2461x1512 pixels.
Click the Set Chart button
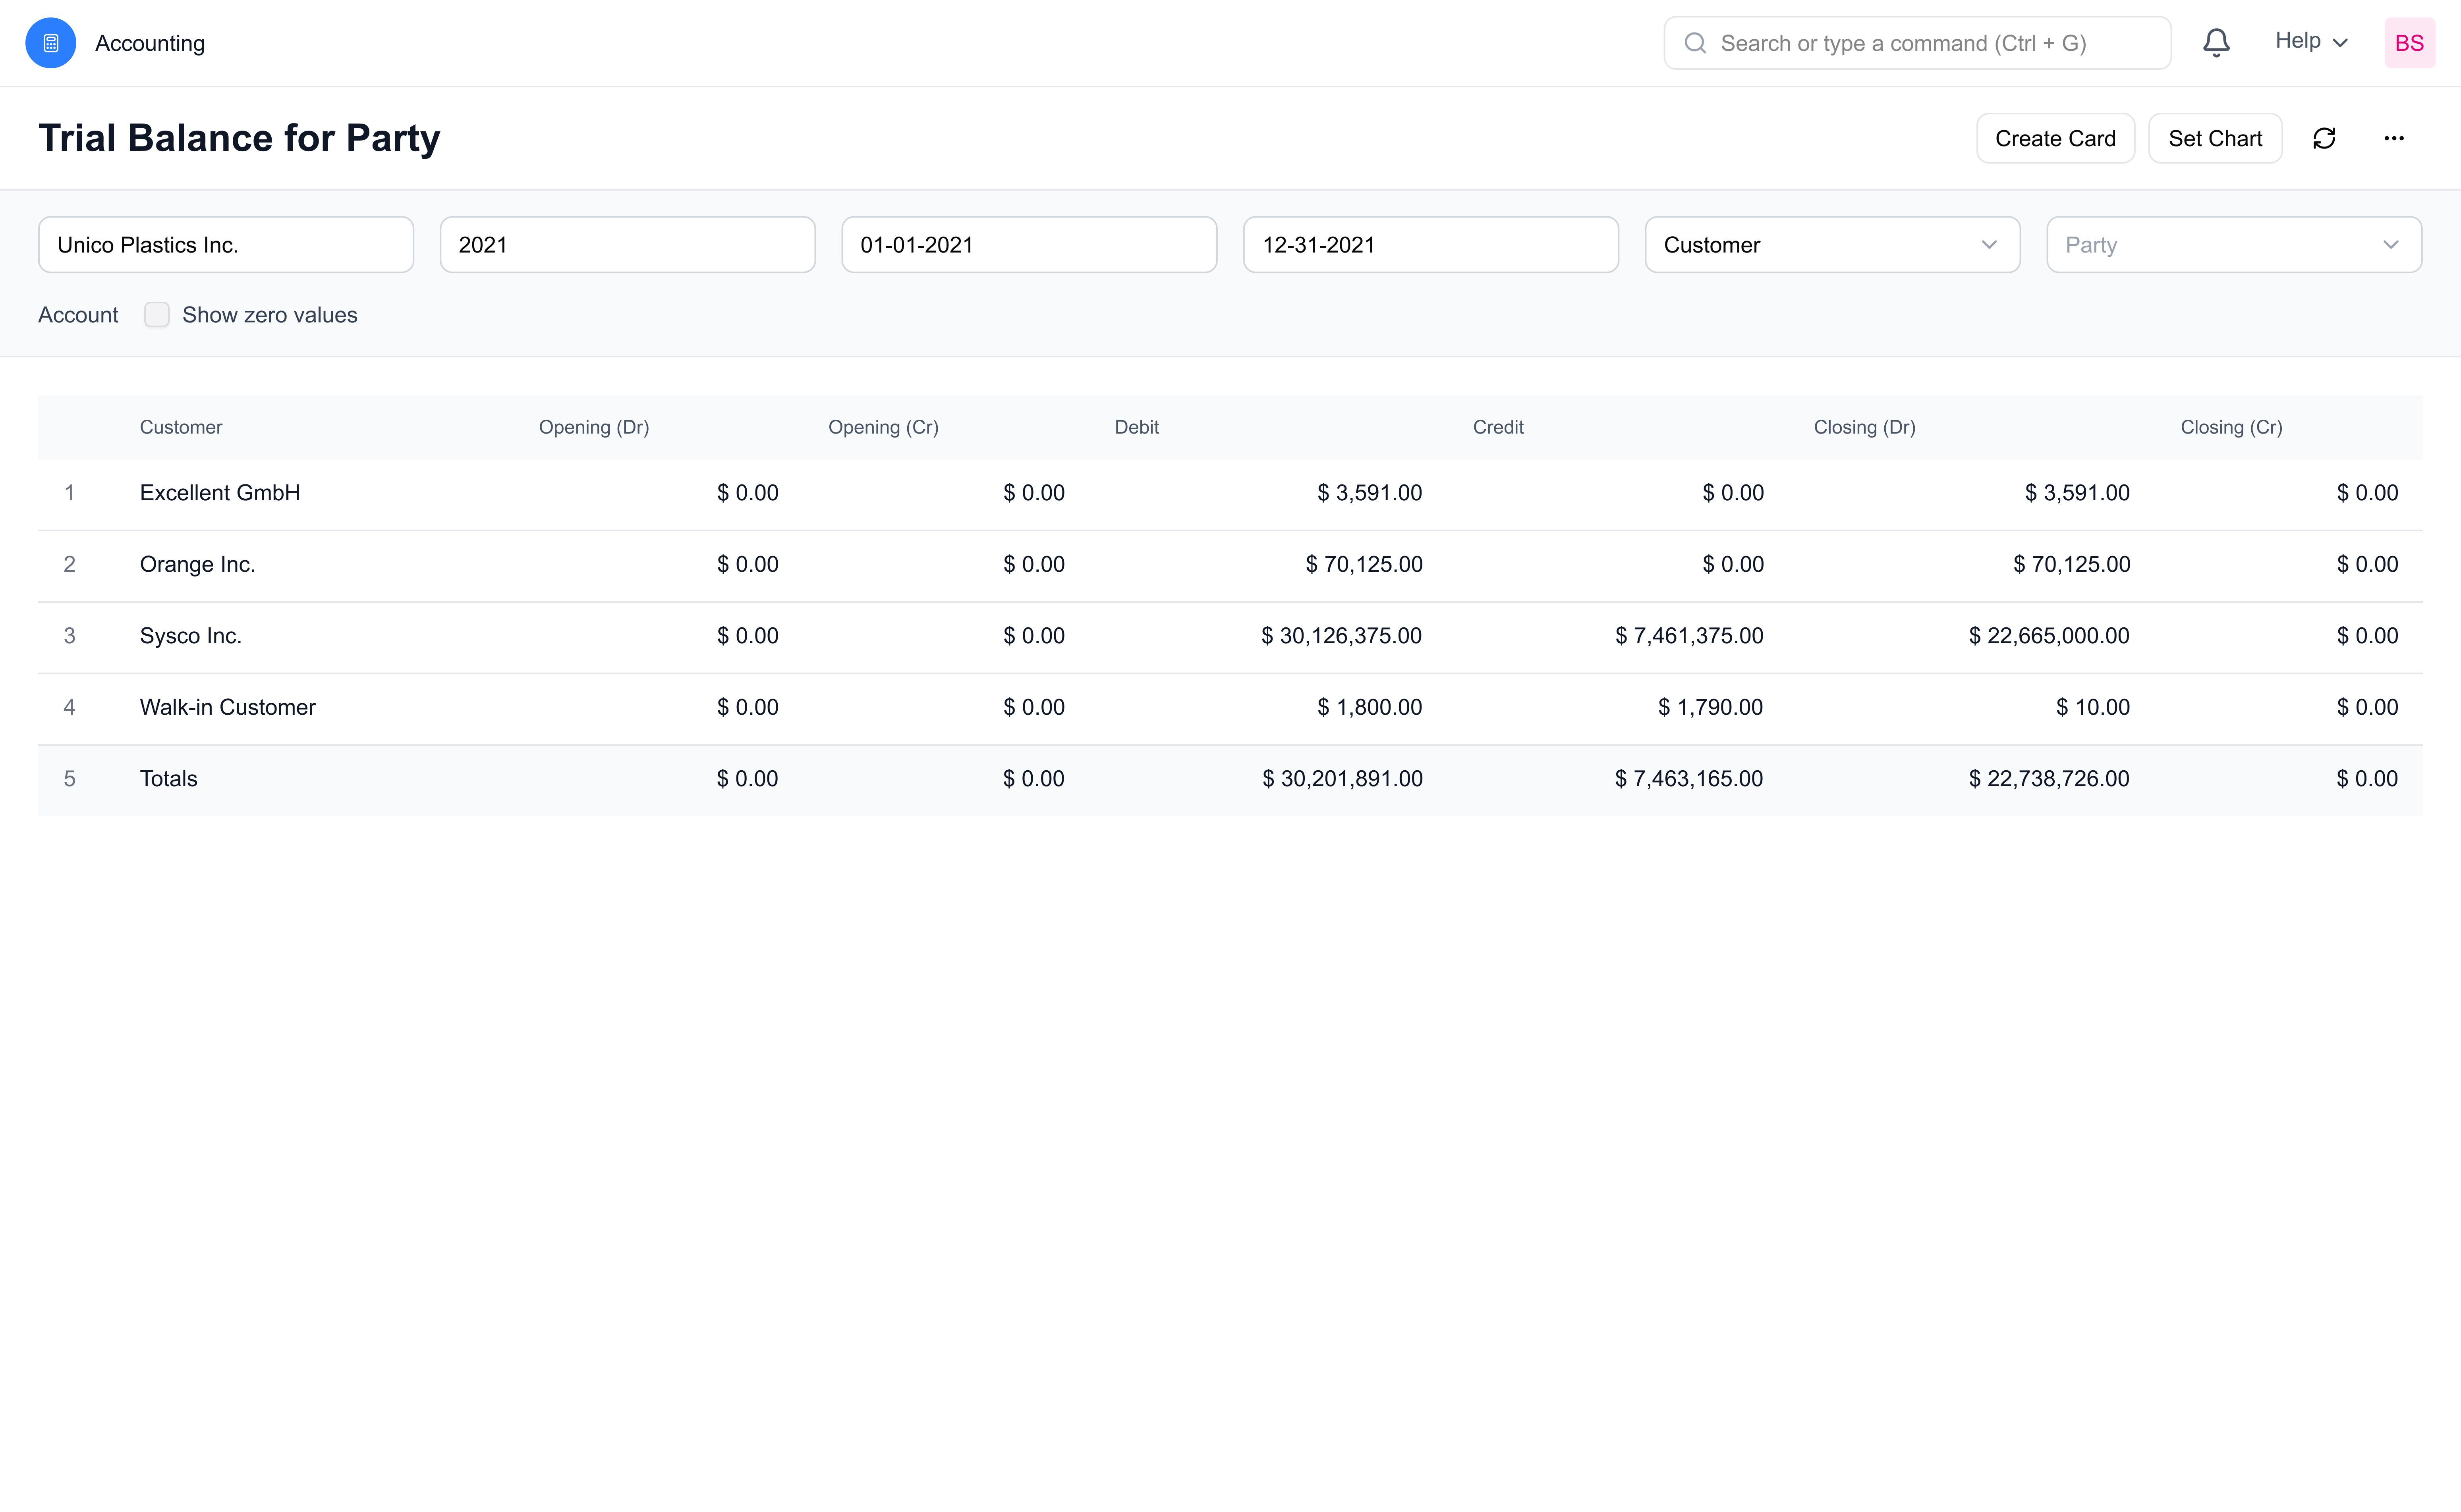coord(2215,138)
